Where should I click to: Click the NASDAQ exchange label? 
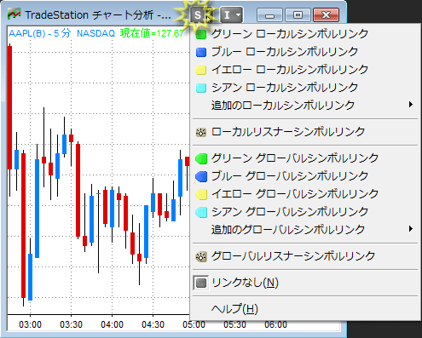(95, 33)
